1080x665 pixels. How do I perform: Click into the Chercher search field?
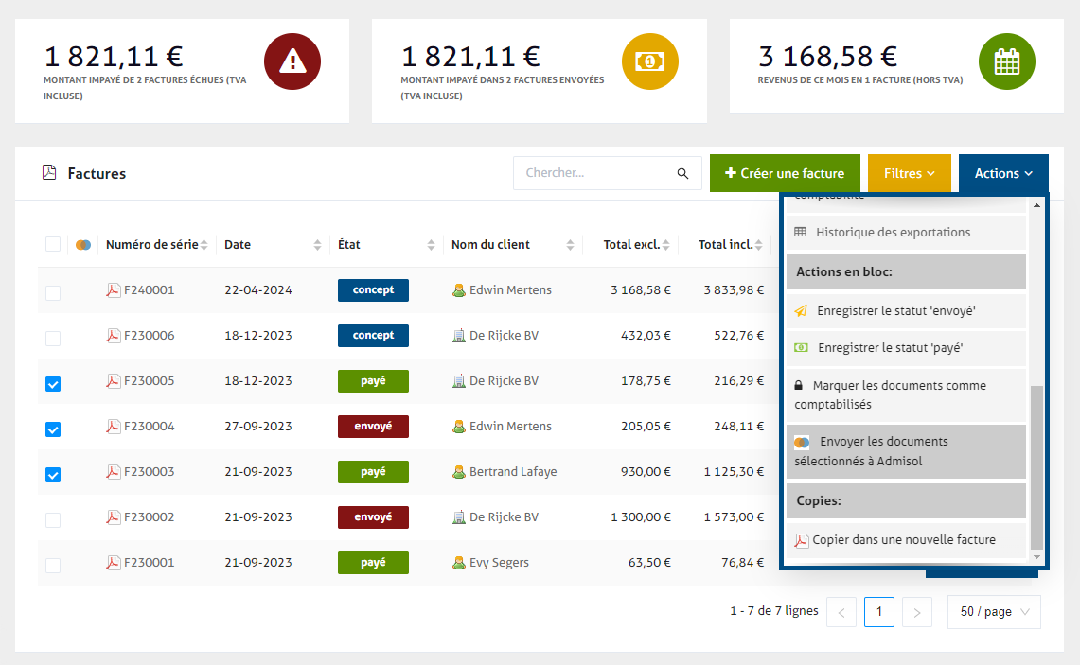pos(596,174)
